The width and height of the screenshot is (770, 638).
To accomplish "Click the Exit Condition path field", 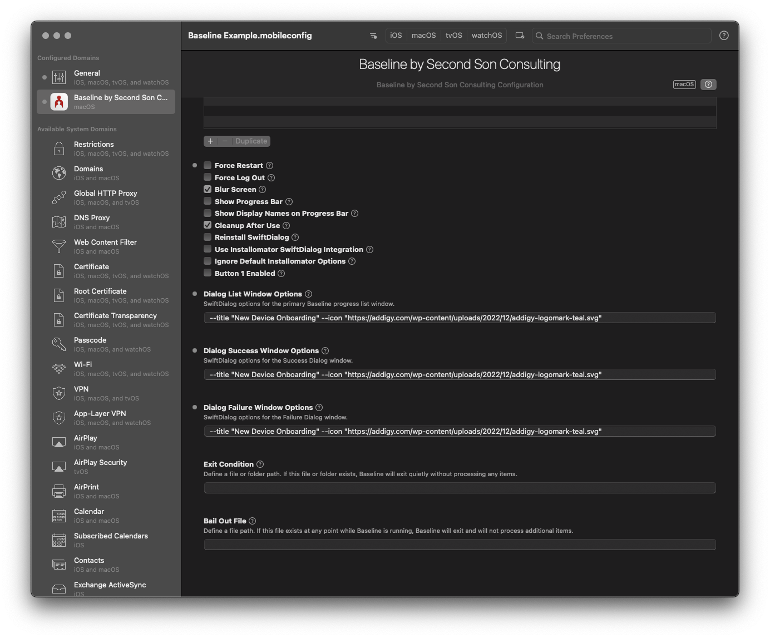I will pos(460,488).
